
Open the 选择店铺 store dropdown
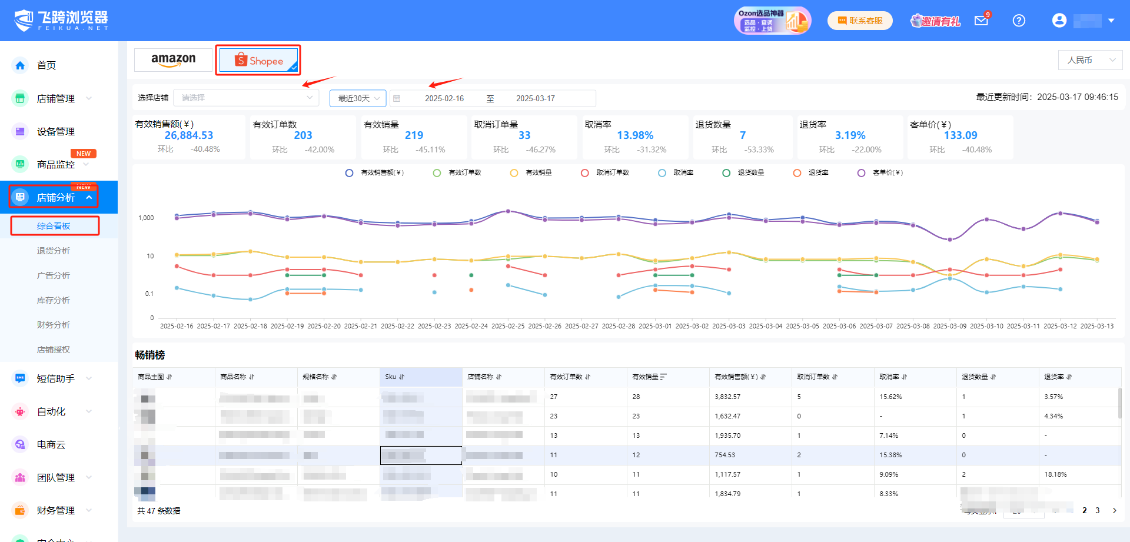(247, 98)
